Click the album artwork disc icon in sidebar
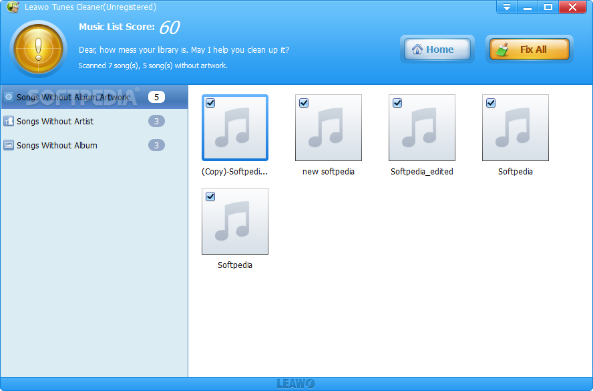The width and height of the screenshot is (593, 391). (8, 97)
